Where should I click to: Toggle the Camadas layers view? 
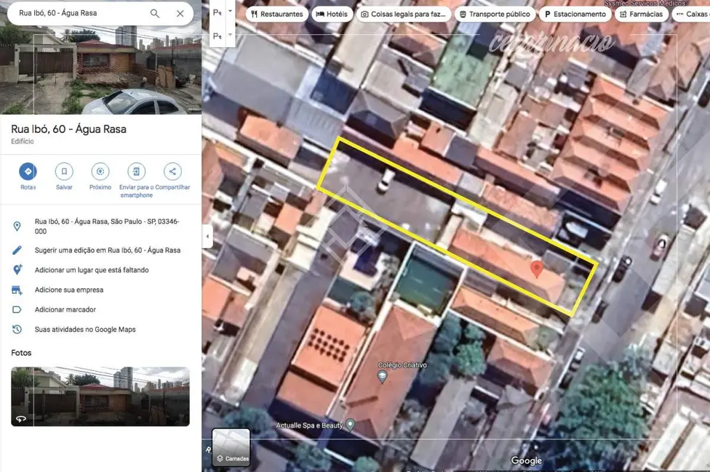coord(231,447)
